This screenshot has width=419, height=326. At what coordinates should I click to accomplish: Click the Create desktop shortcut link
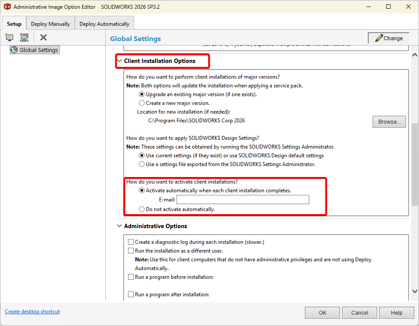tap(32, 312)
